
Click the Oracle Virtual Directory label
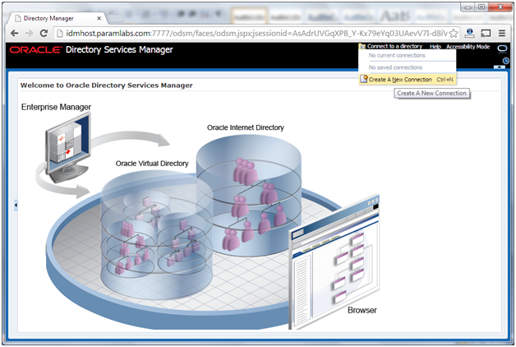[x=152, y=164]
